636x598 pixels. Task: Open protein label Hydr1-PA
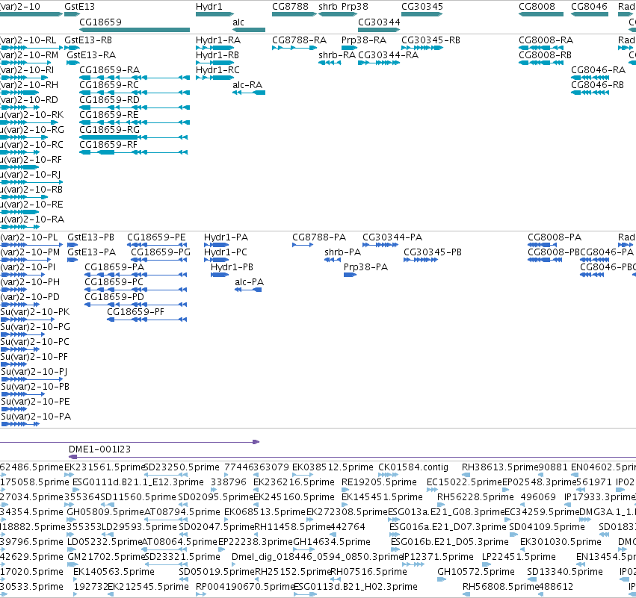pyautogui.click(x=226, y=237)
